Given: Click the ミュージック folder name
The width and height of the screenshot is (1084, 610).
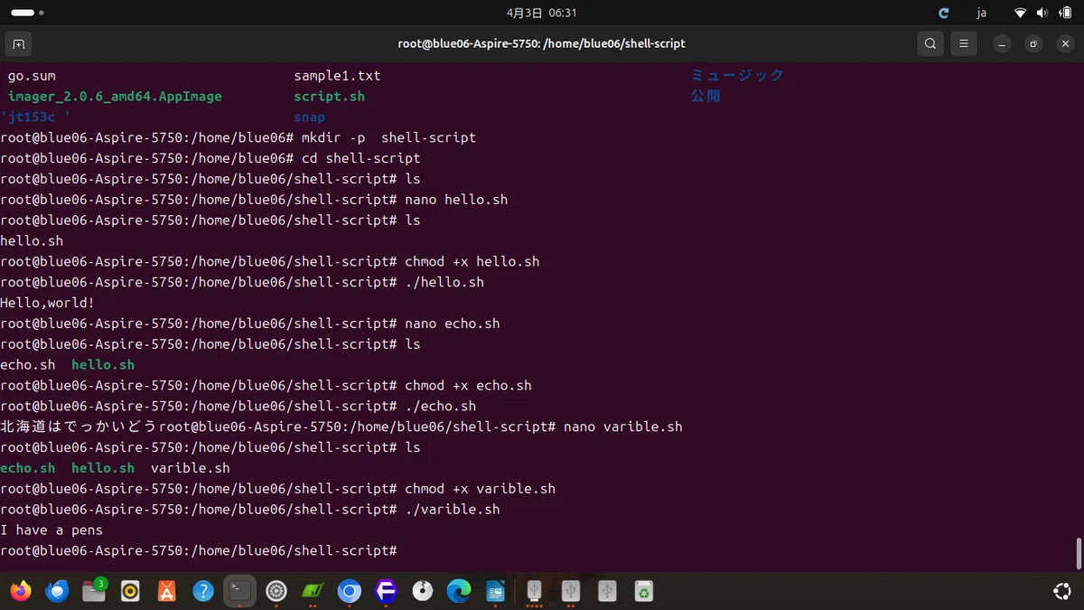Looking at the screenshot, I should point(738,75).
